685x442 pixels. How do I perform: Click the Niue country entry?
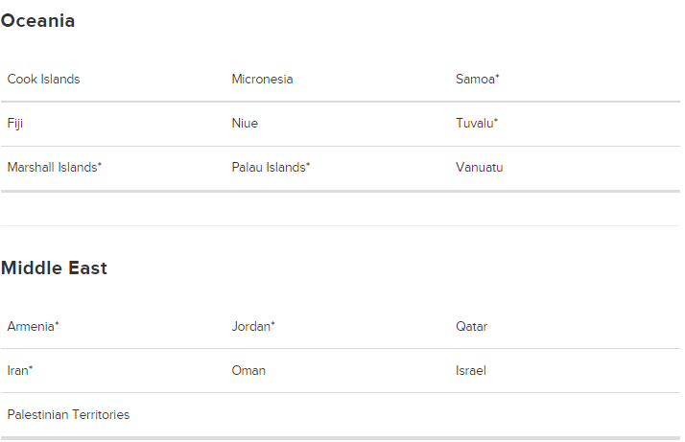point(245,123)
